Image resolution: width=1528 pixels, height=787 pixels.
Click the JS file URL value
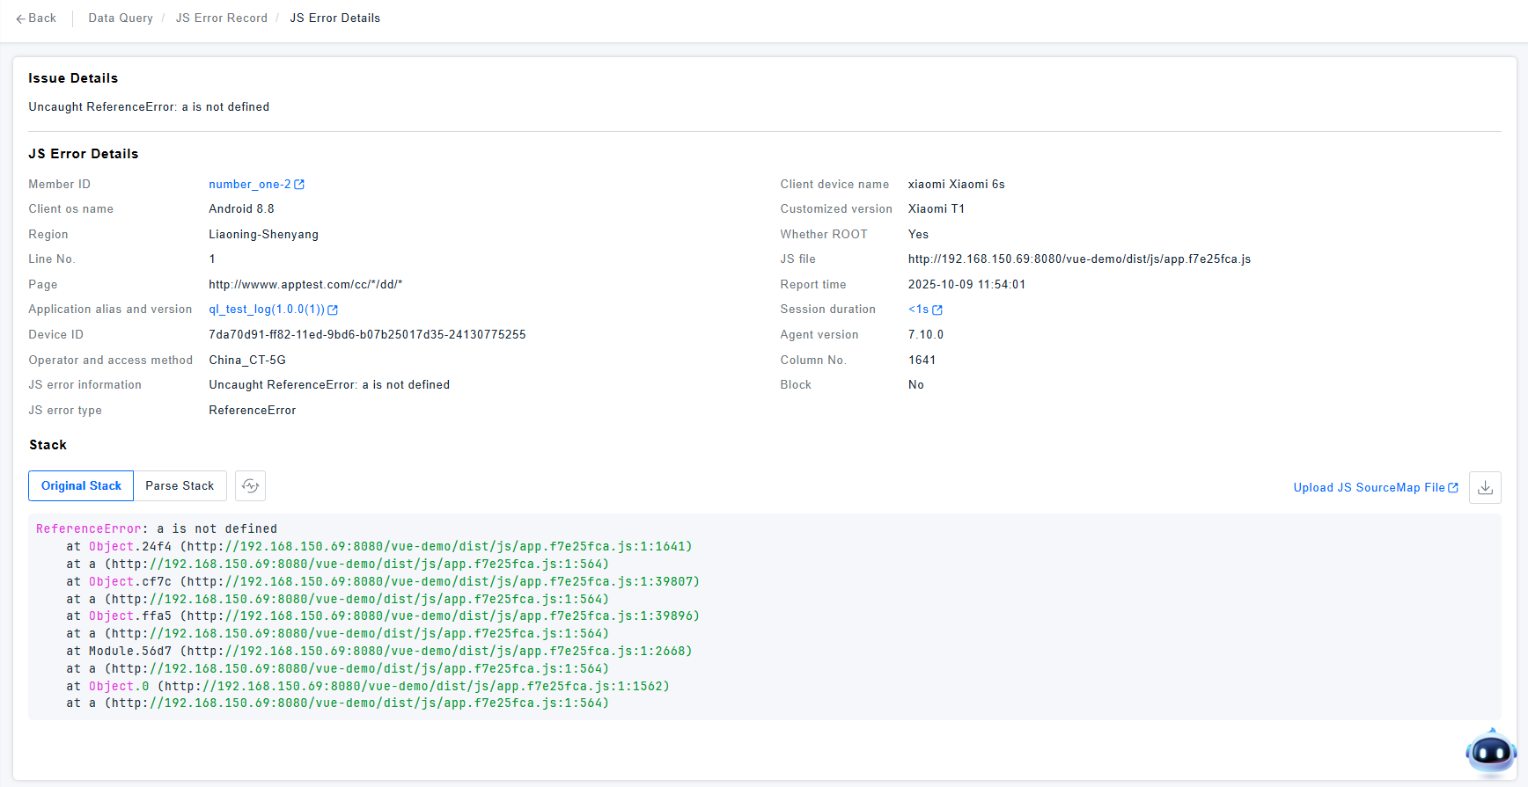click(x=1079, y=259)
